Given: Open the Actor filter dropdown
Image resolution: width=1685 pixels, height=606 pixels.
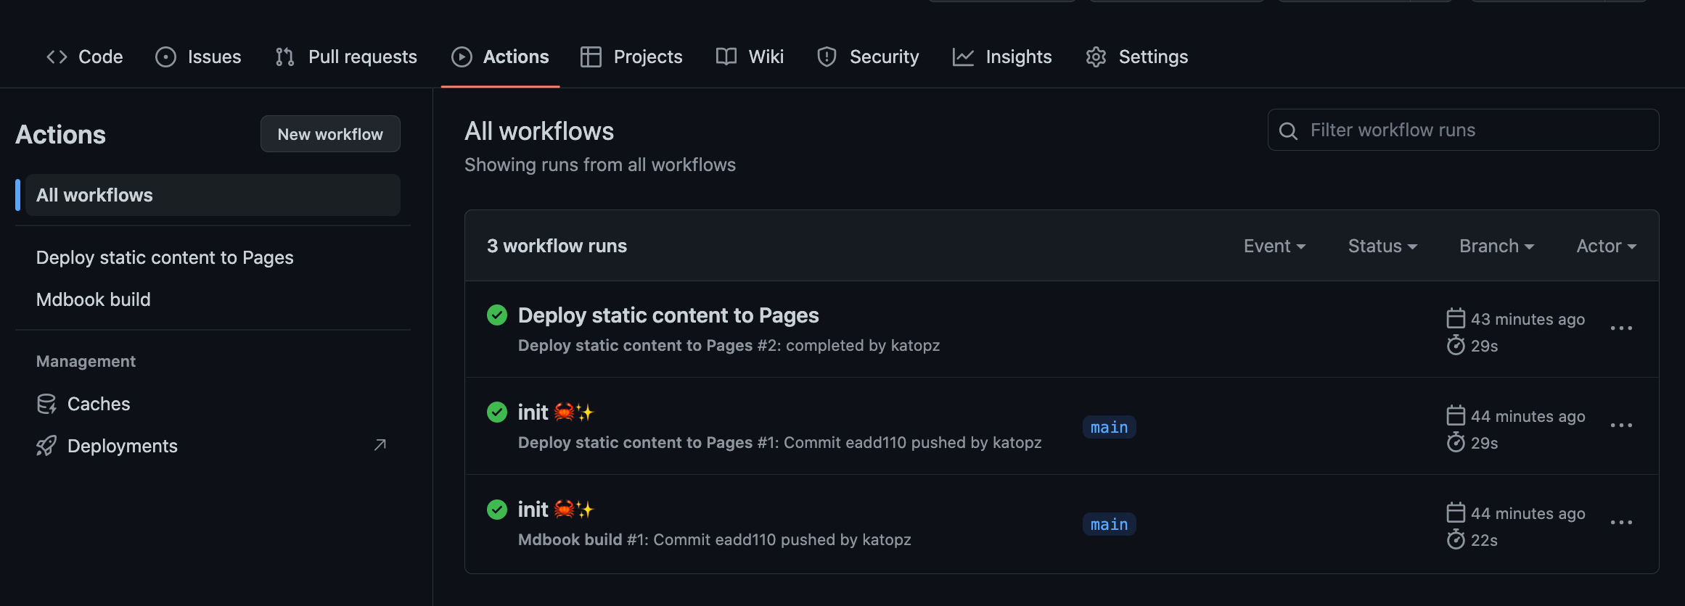Looking at the screenshot, I should point(1606,246).
